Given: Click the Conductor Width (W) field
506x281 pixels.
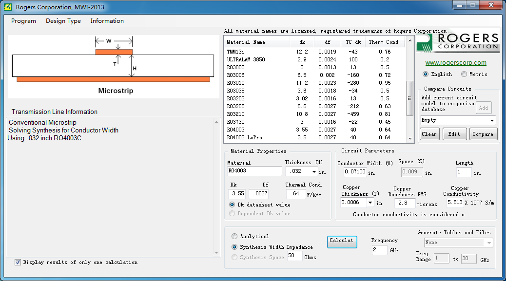Looking at the screenshot, I should [355, 172].
